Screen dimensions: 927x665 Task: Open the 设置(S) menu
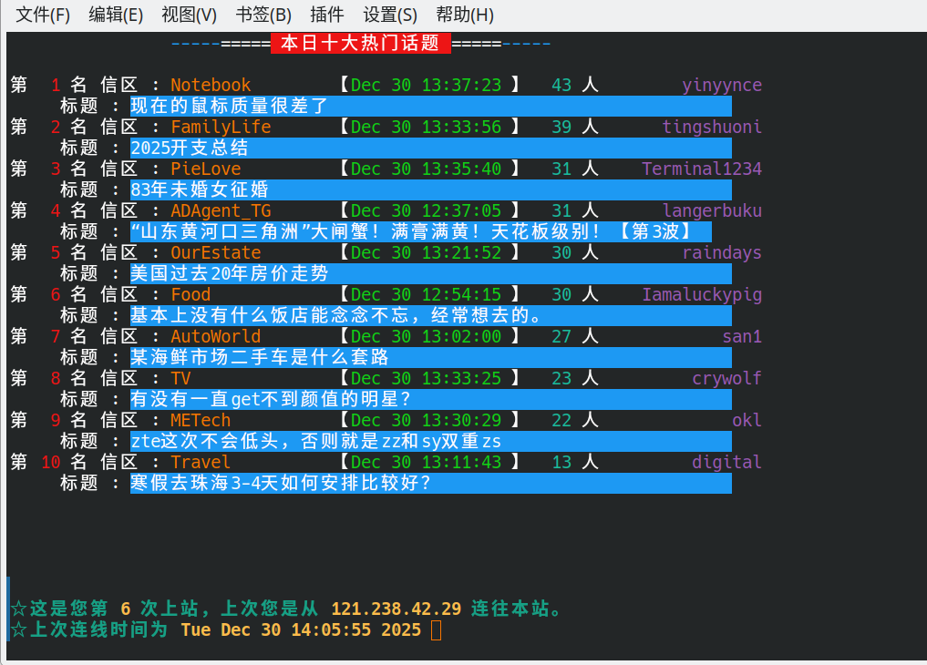pyautogui.click(x=390, y=15)
